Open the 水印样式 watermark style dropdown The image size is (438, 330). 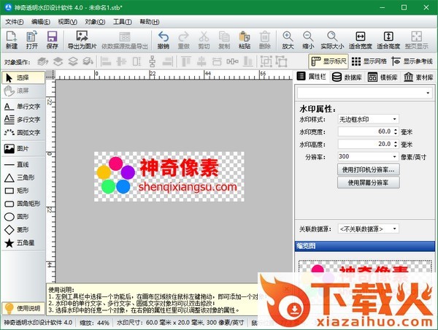click(368, 119)
